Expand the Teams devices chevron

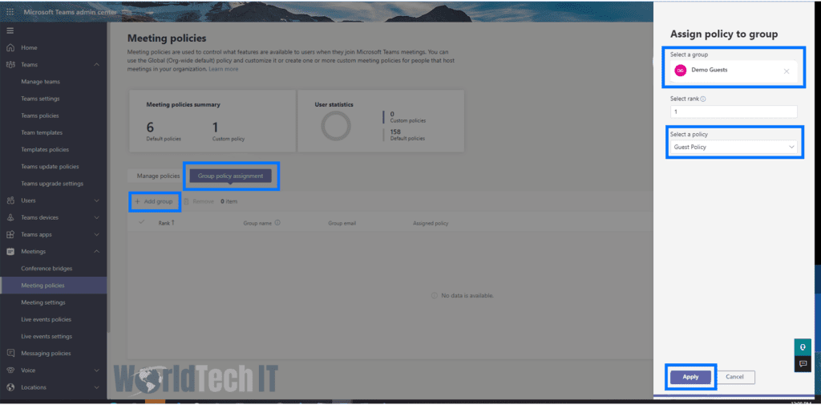(96, 217)
